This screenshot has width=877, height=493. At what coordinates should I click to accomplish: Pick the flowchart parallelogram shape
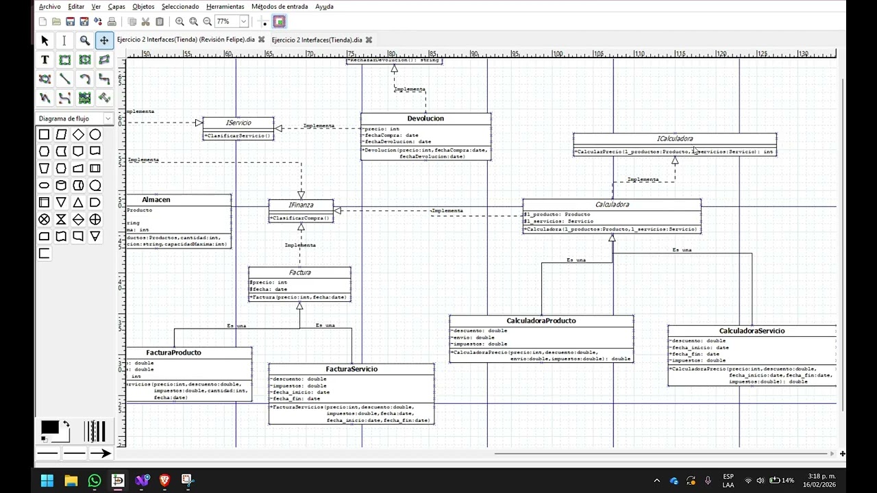pyautogui.click(x=61, y=134)
